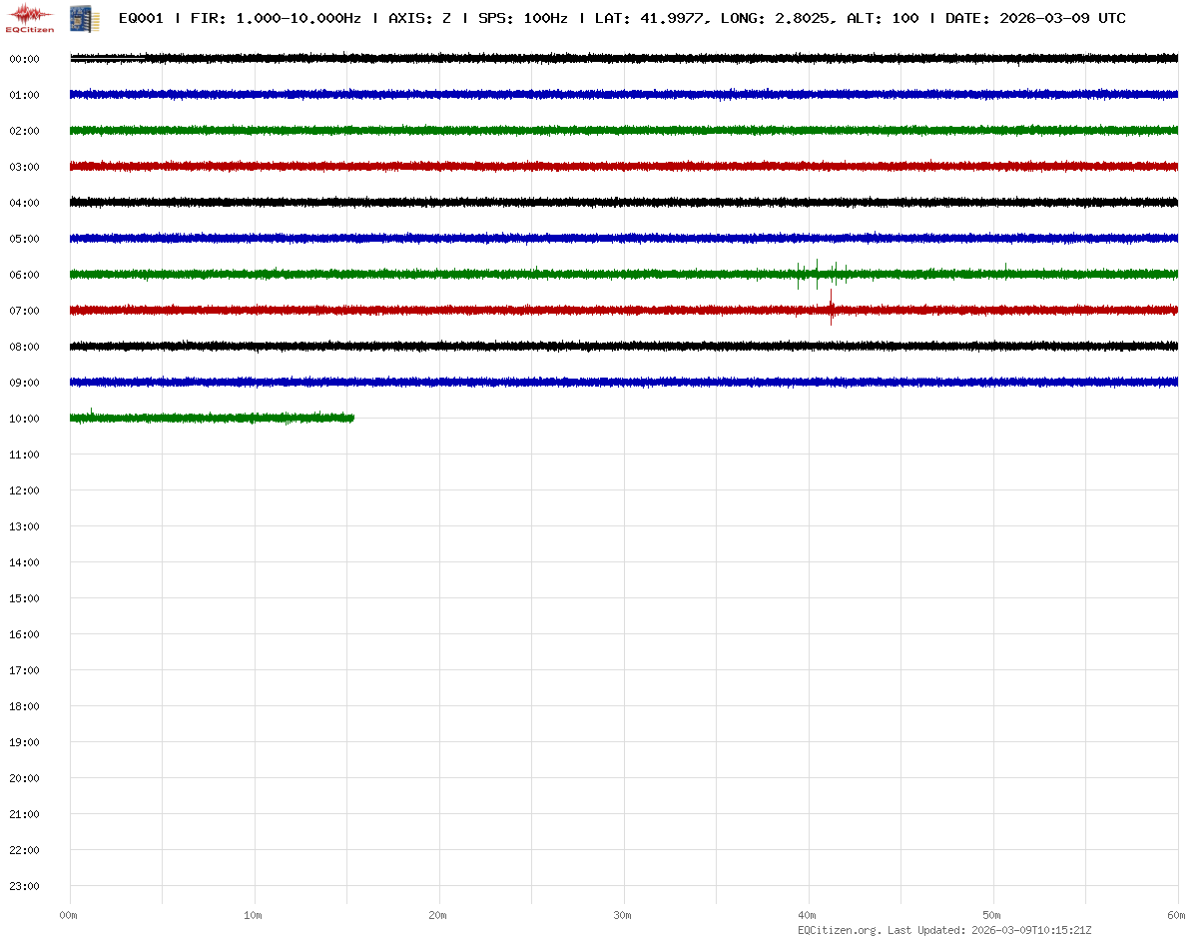The image size is (1198, 939).
Task: Click the end of the 10:00 green trace
Action: pyautogui.click(x=352, y=418)
